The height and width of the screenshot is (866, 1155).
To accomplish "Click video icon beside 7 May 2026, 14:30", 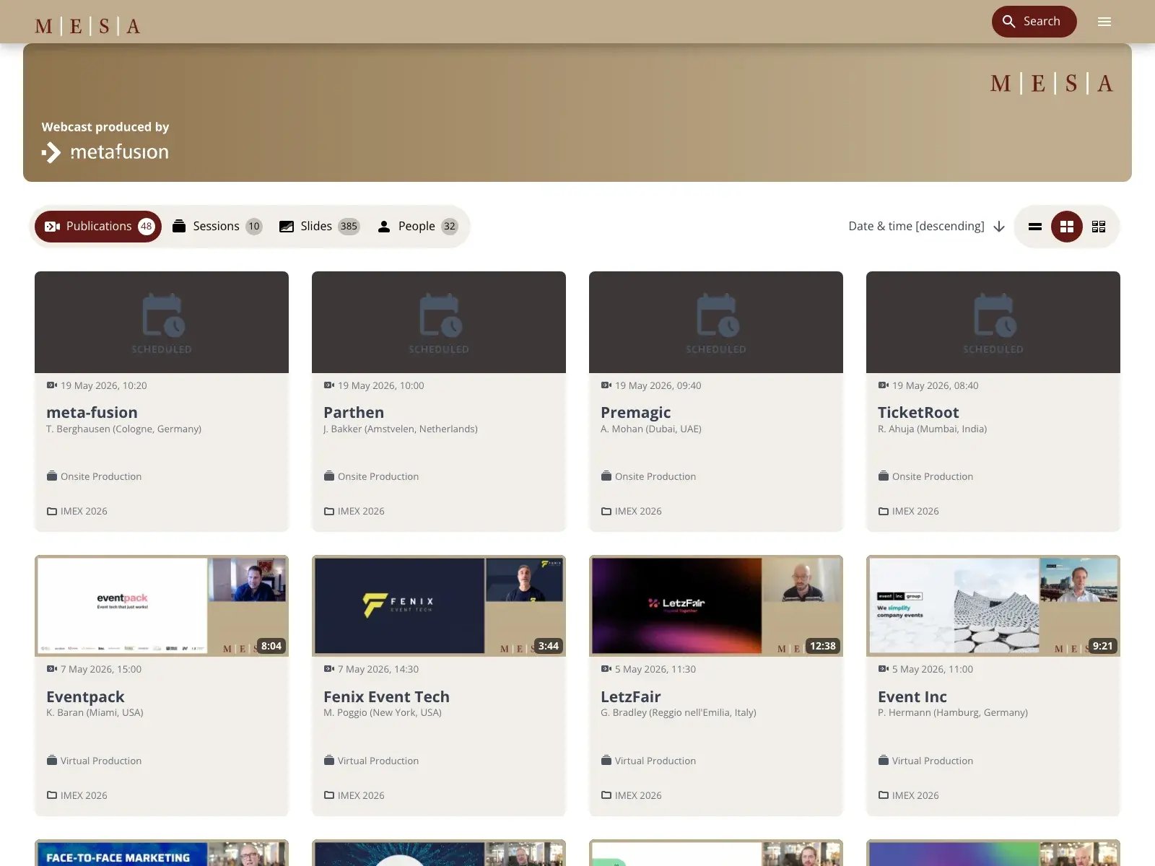I will 329,669.
